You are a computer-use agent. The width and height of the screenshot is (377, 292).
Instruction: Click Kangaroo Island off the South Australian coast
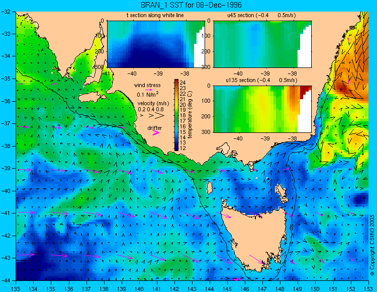pos(91,98)
